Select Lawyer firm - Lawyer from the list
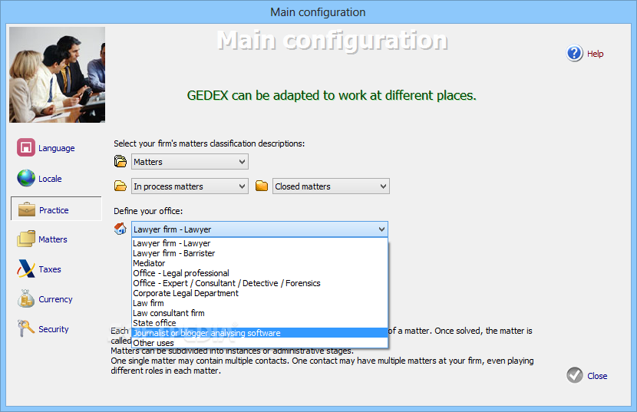Viewport: 637px width, 412px height. [260, 243]
